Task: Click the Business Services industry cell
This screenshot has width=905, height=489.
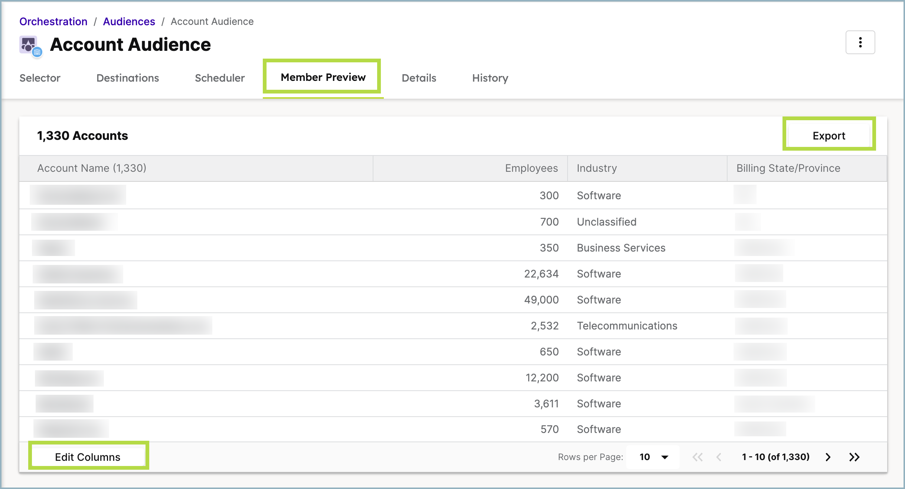Action: [x=621, y=248]
